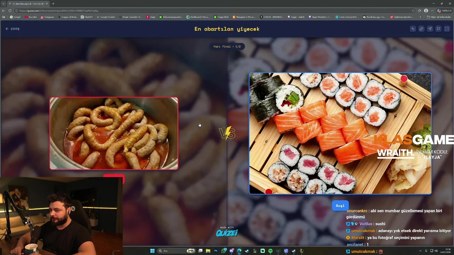
Task: Pick the sushi platter image
Action: (340, 133)
